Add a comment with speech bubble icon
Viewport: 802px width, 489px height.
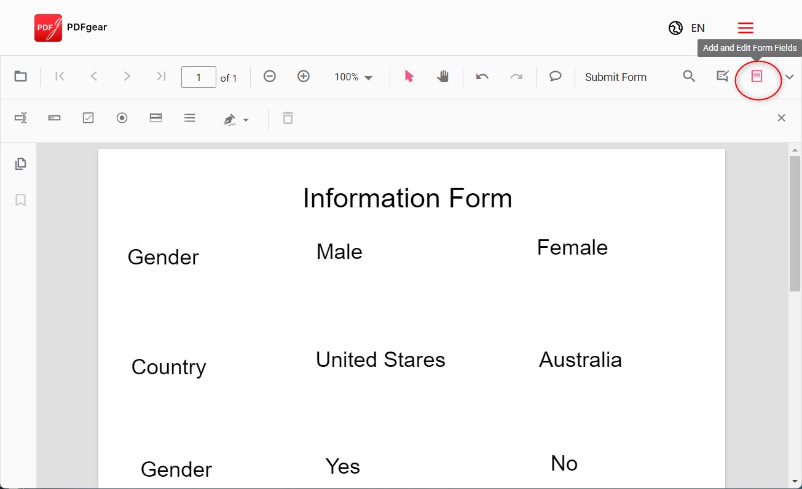click(556, 77)
